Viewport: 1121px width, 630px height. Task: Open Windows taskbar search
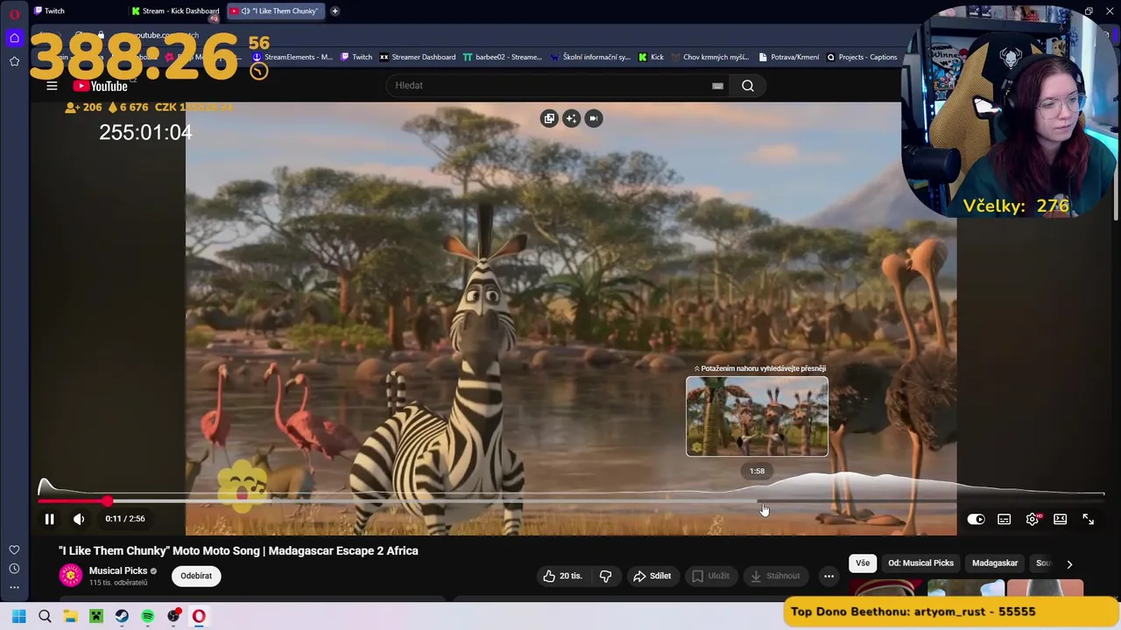click(45, 616)
